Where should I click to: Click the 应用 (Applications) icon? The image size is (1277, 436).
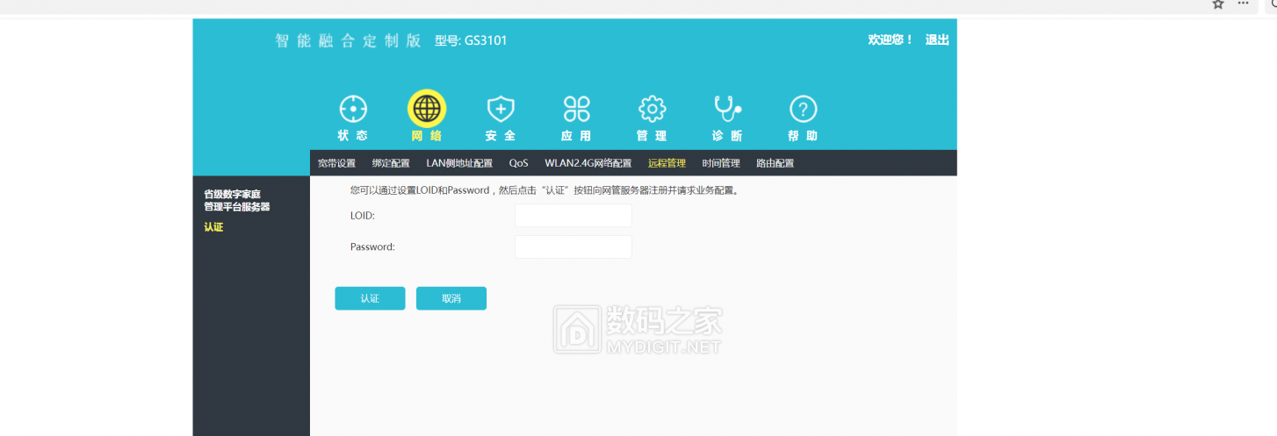point(576,110)
